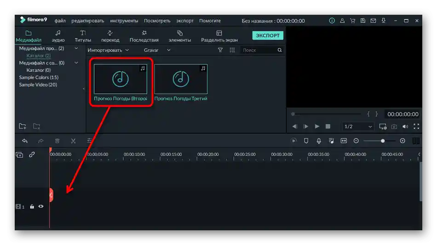Select Sample Colors (15)
Screen dimensions: 437x245
coord(39,77)
